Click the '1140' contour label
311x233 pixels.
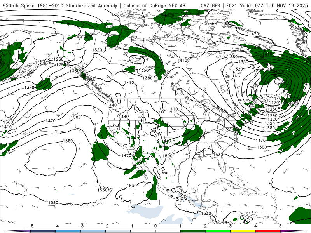[x=276, y=99]
